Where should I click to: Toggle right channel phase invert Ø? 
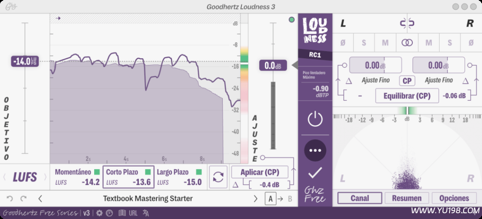(471, 43)
